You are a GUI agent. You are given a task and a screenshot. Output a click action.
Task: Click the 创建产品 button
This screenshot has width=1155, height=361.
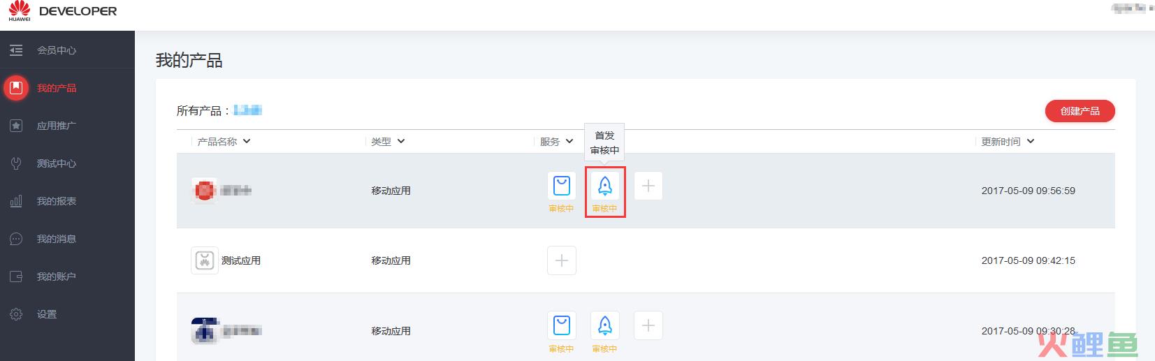[x=1080, y=111]
